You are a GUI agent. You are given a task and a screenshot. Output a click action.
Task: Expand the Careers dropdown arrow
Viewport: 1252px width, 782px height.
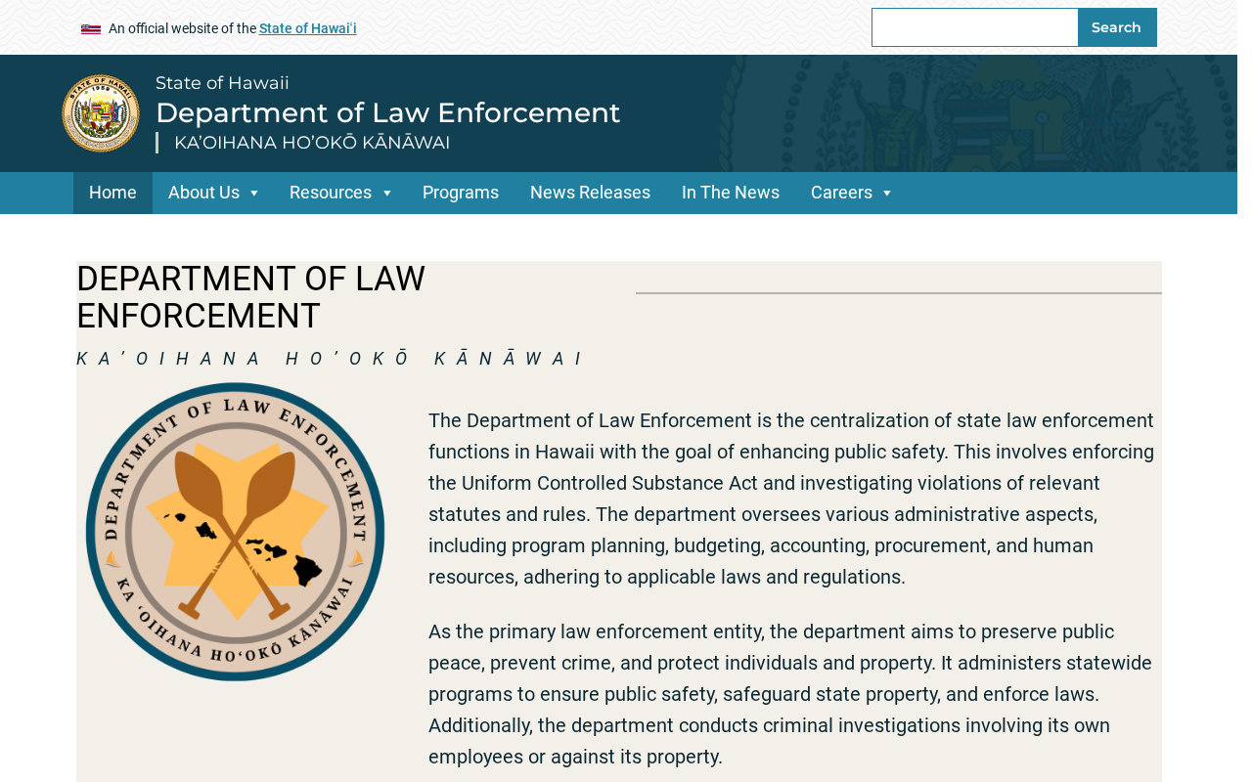887,194
